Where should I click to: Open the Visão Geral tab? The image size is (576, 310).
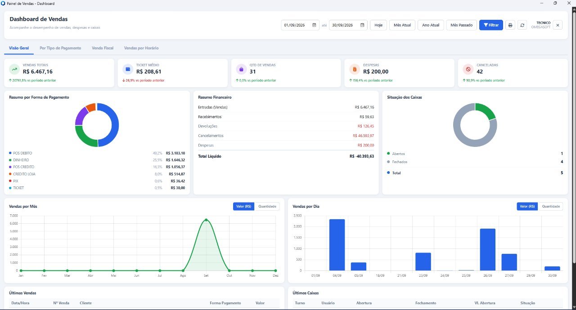[x=19, y=48]
